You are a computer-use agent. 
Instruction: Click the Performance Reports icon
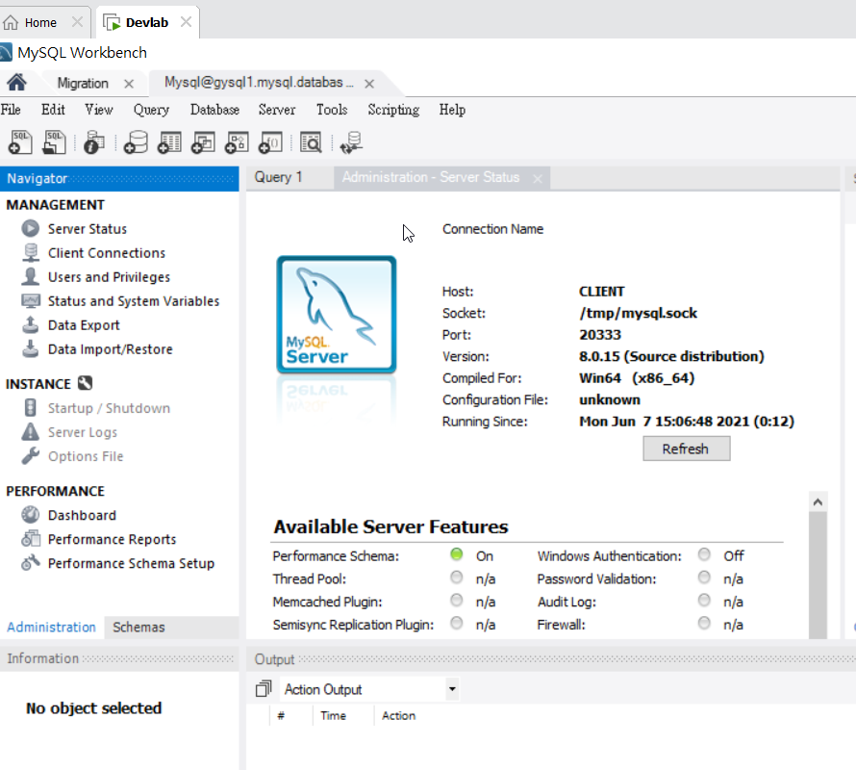click(x=31, y=539)
